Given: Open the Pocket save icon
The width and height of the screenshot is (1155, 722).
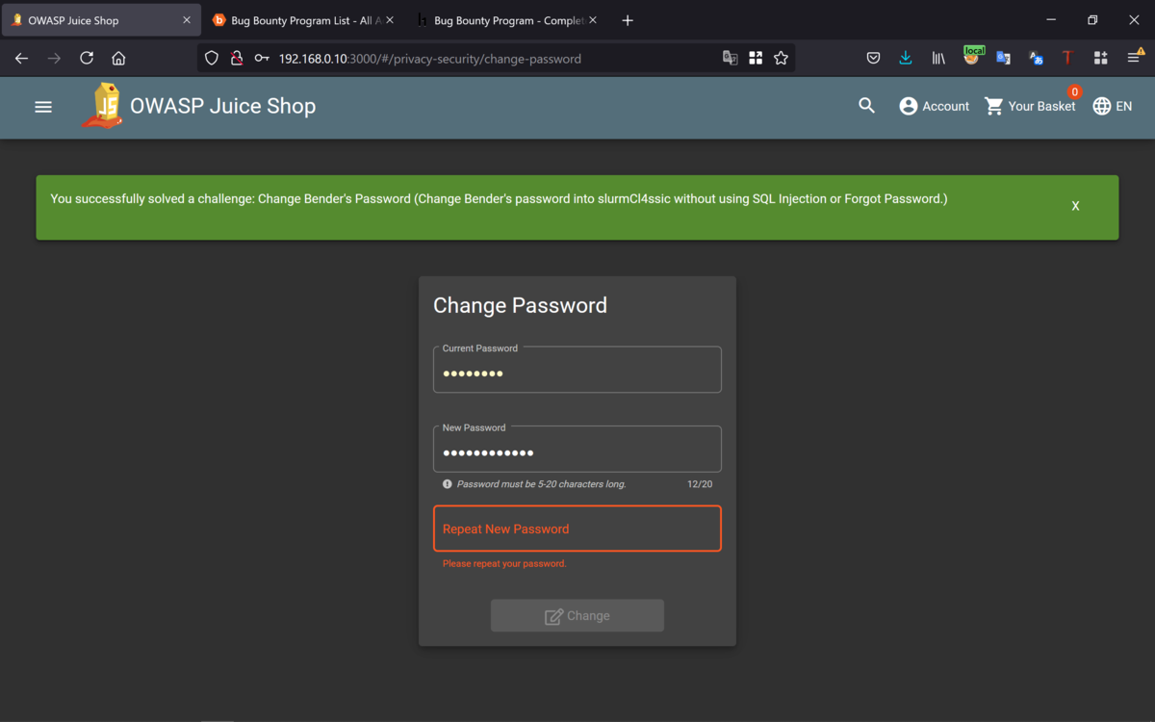Looking at the screenshot, I should pyautogui.click(x=873, y=59).
